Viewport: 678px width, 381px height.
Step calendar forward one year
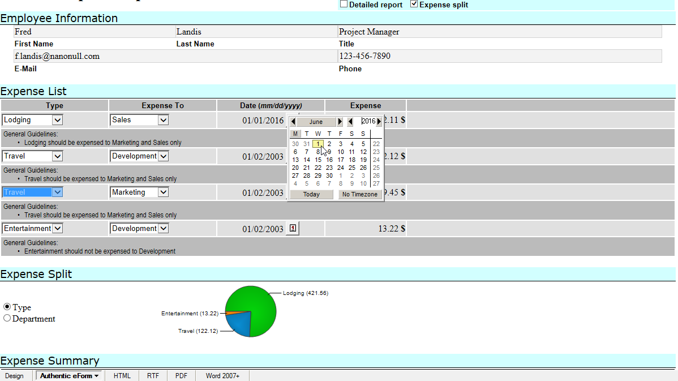(379, 122)
